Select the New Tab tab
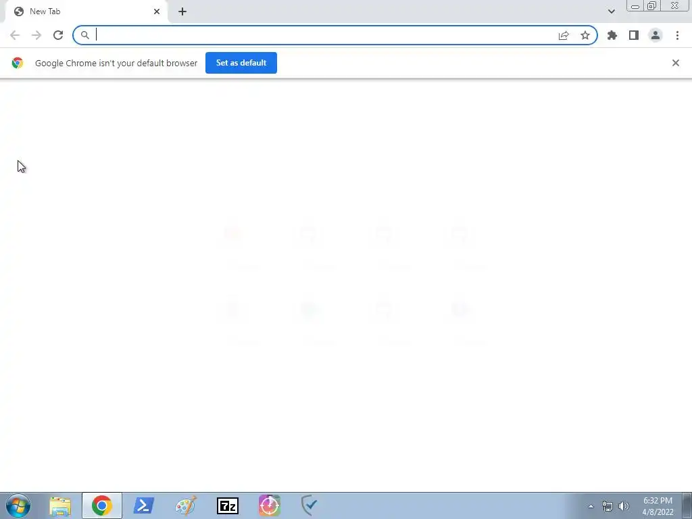Viewport: 692px width, 519px height. (x=86, y=11)
